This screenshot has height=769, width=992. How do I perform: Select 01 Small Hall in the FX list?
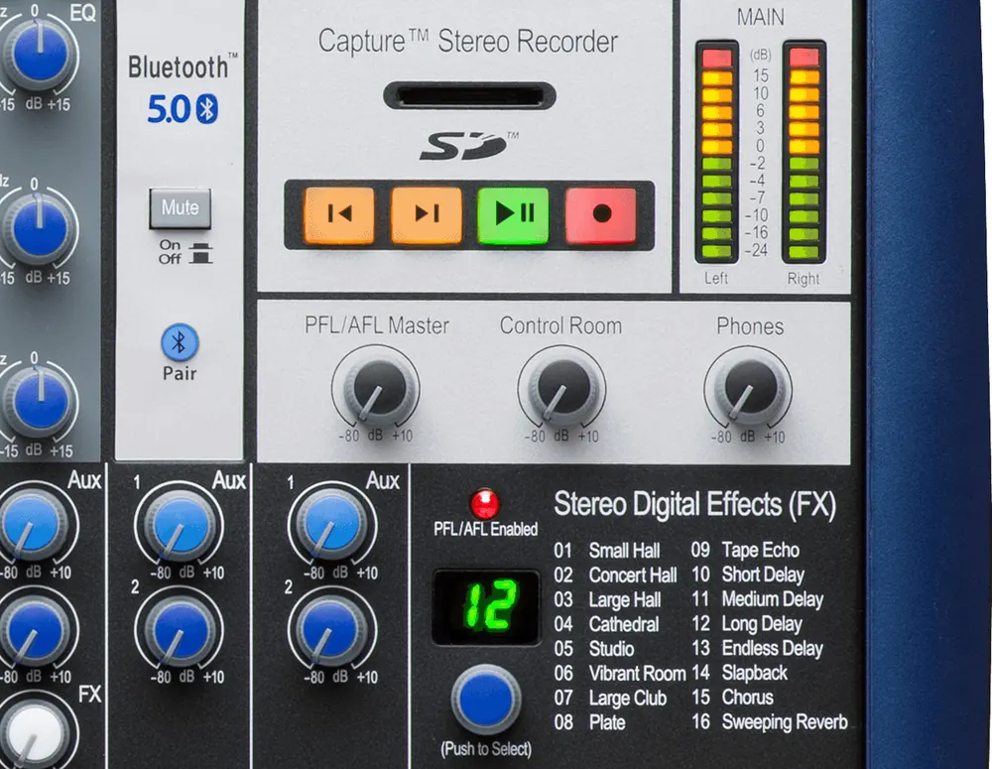(x=607, y=550)
